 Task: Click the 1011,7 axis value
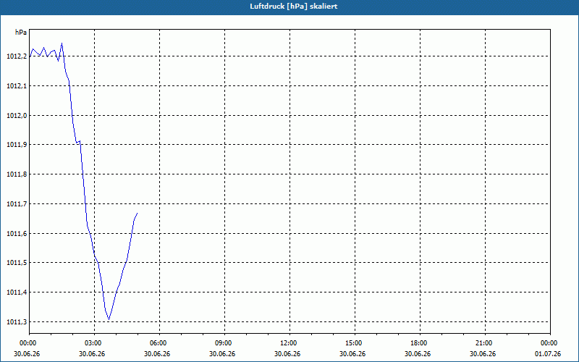[x=17, y=204]
